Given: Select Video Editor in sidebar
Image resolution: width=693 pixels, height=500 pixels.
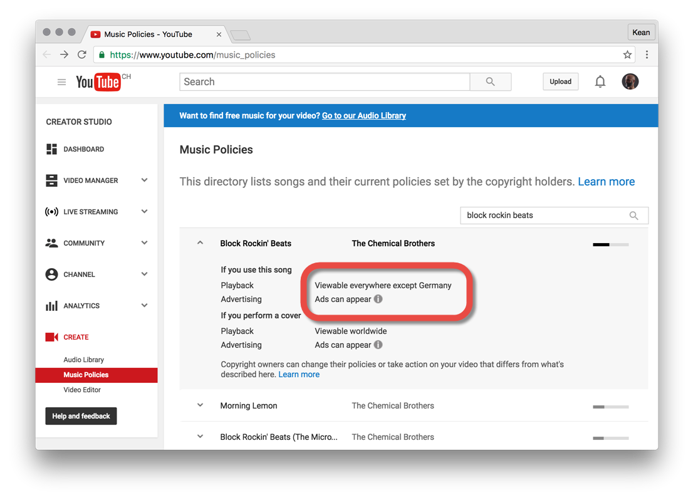Looking at the screenshot, I should 82,390.
